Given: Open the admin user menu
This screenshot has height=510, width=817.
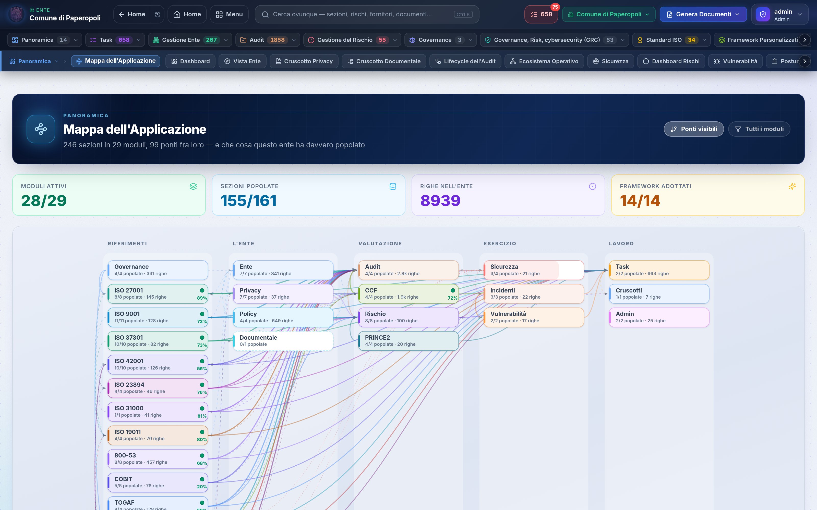Looking at the screenshot, I should pyautogui.click(x=780, y=14).
